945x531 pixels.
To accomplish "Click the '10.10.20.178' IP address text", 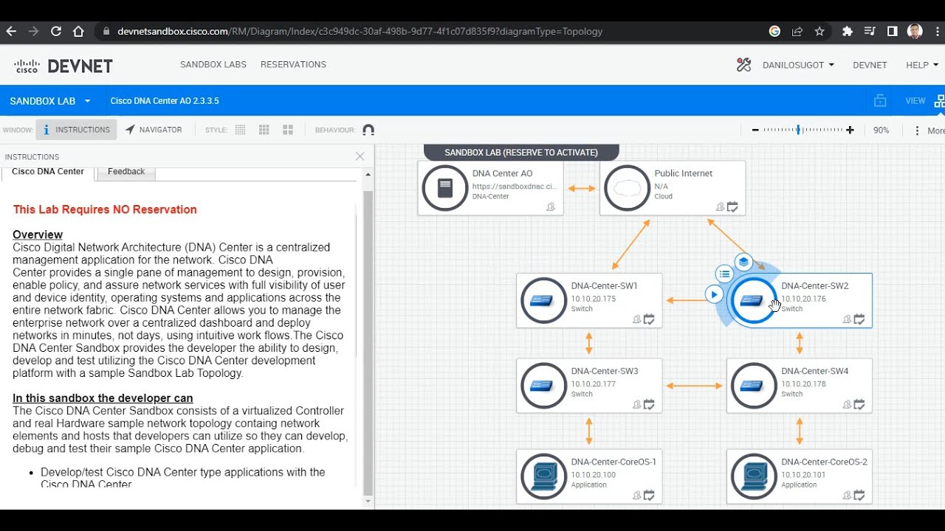I will coord(803,384).
